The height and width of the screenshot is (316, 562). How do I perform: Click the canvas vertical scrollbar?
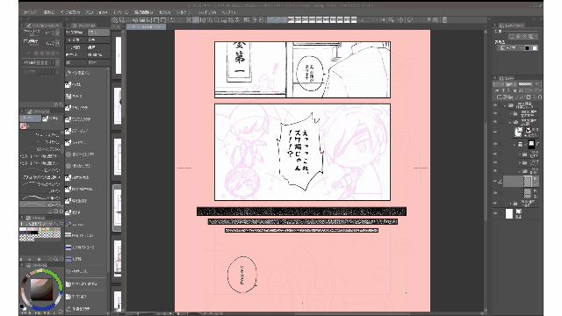(486, 172)
